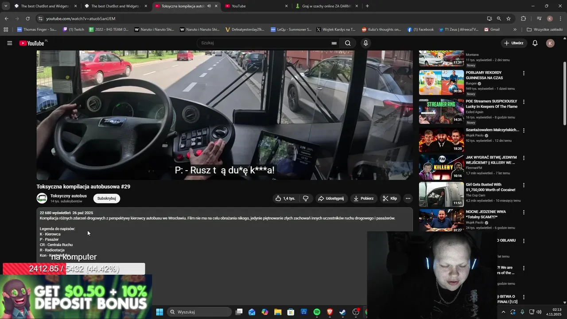Open options for NOCNE JEDZENIE WWA video
Viewport: 567px width, 319px height.
pos(524,212)
